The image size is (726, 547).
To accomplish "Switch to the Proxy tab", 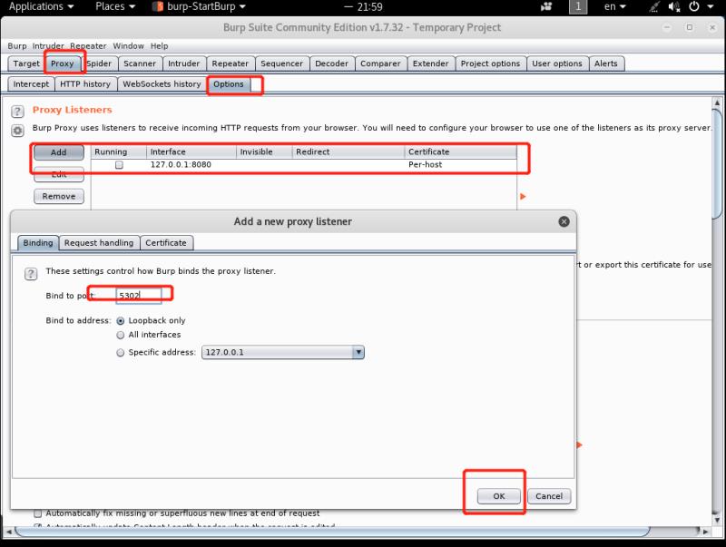I will [x=63, y=63].
